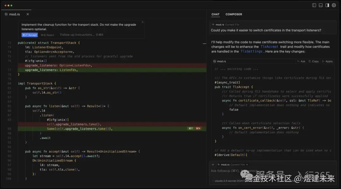Toggle the bottom panel layout icon

[320, 5]
